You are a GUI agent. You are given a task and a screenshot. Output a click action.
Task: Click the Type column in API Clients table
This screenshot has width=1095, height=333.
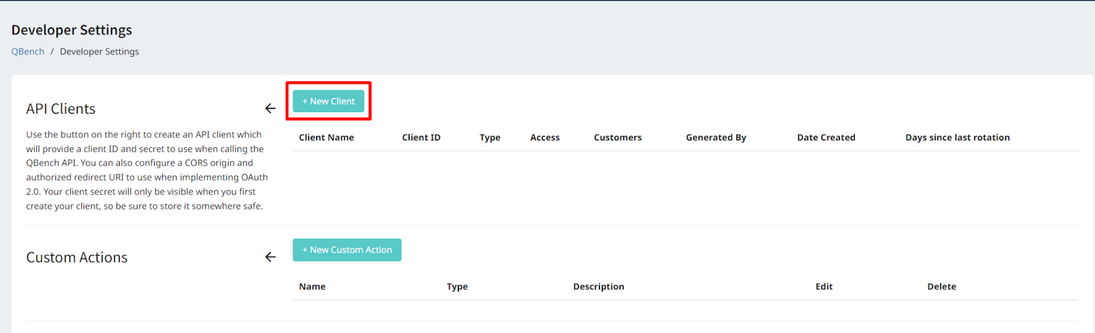click(x=490, y=137)
